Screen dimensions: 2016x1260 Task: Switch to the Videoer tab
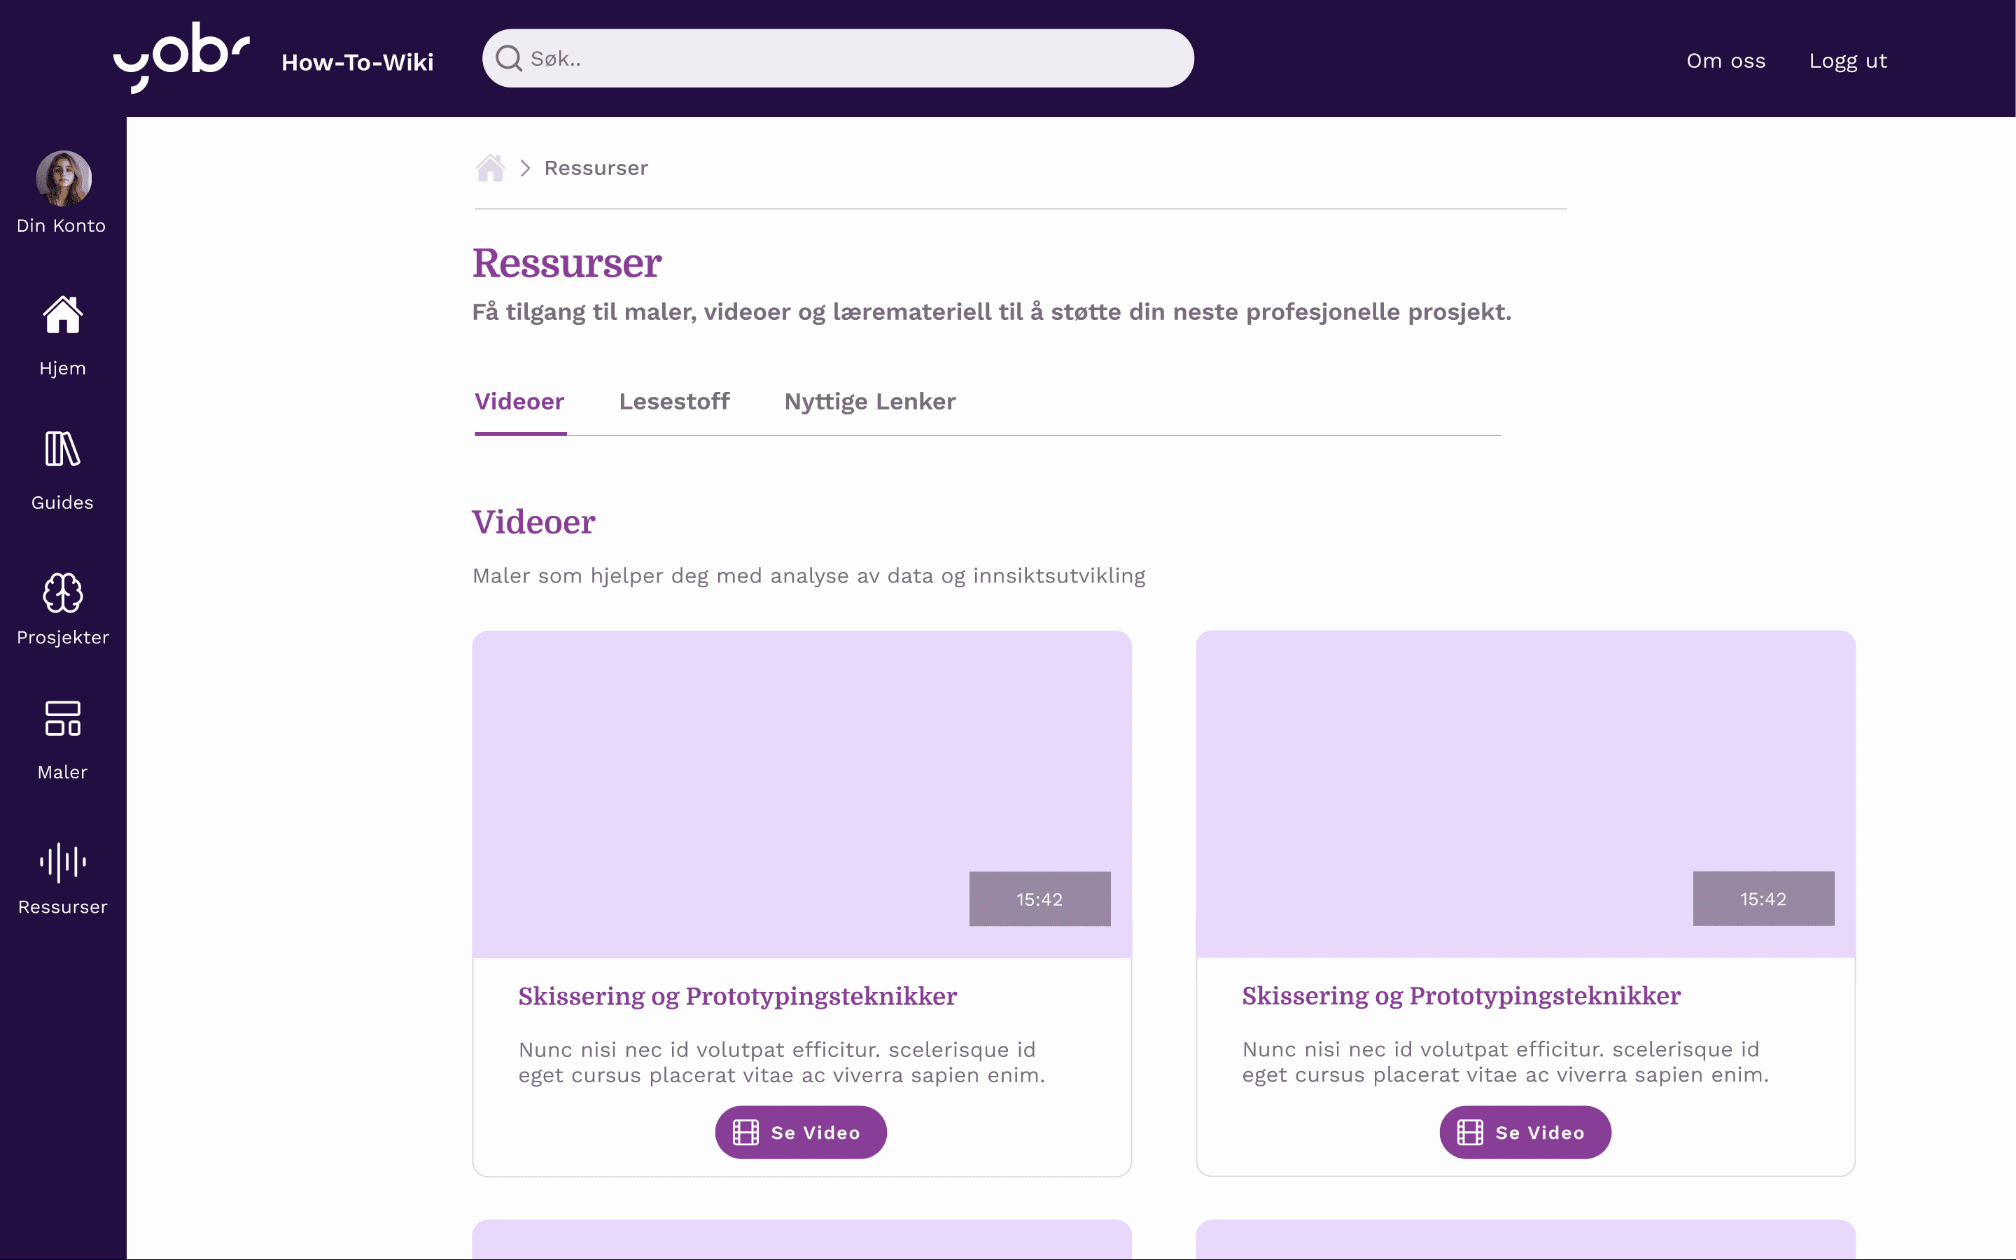coord(519,402)
